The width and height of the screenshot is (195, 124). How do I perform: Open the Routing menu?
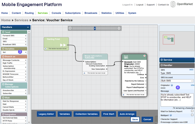29,13
